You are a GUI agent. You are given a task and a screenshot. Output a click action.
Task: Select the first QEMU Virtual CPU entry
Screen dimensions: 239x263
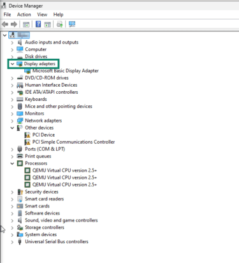[64, 170]
